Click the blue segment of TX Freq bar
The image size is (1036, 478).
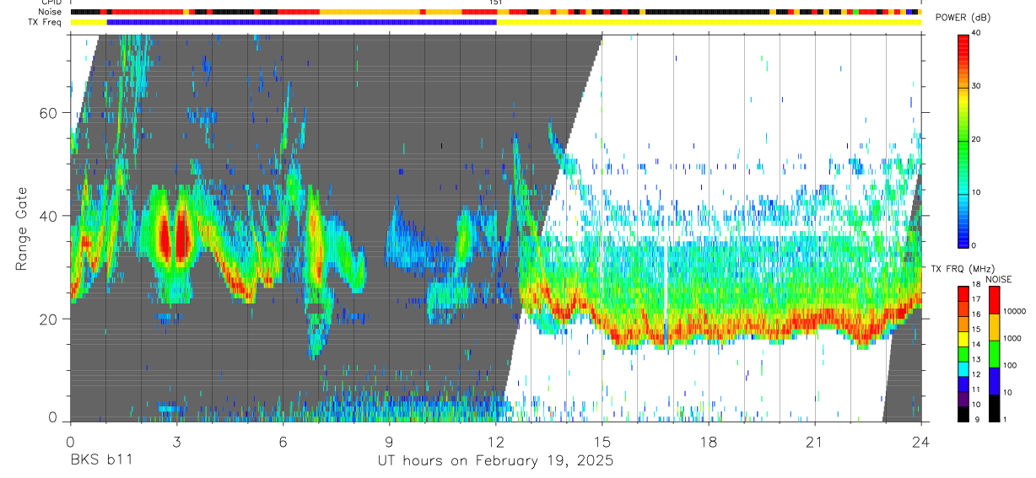[x=302, y=22]
